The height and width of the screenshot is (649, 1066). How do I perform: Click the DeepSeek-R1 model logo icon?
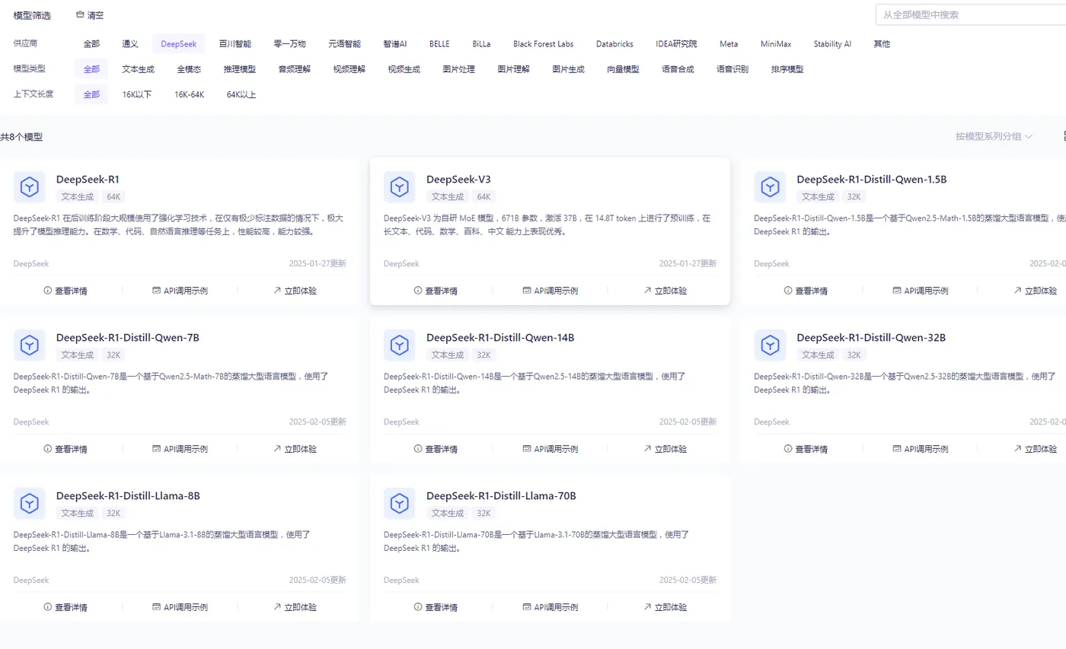click(29, 187)
